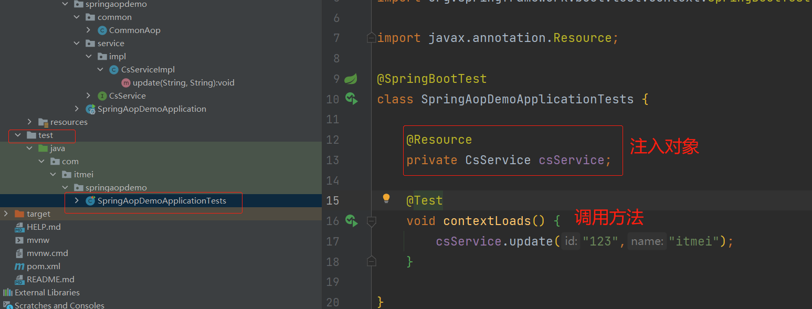
Task: Click the SpringAopDemoApplicationTests class name in the editor
Action: tap(528, 99)
